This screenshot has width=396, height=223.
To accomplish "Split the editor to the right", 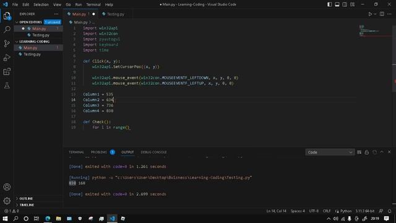I will click(382, 14).
